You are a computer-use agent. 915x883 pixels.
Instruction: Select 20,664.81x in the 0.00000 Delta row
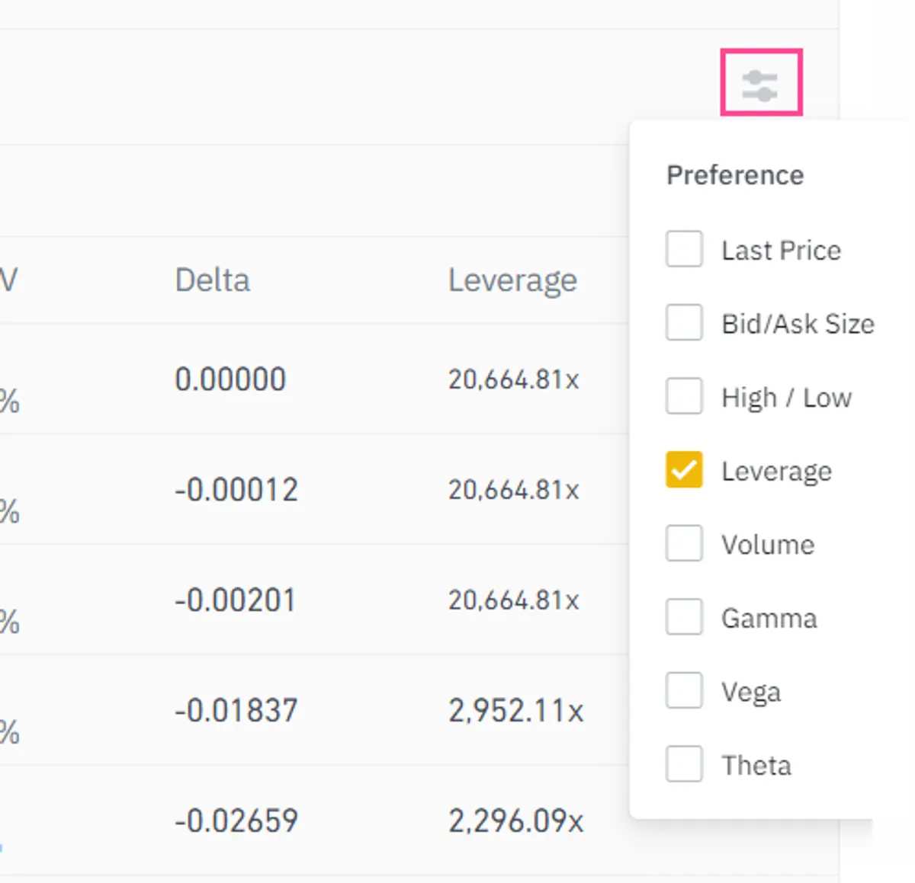513,379
